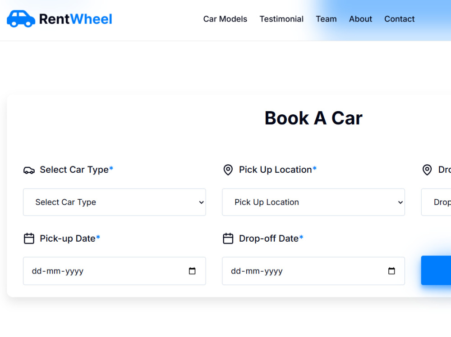Go to the Testimonial nav section

pos(281,19)
